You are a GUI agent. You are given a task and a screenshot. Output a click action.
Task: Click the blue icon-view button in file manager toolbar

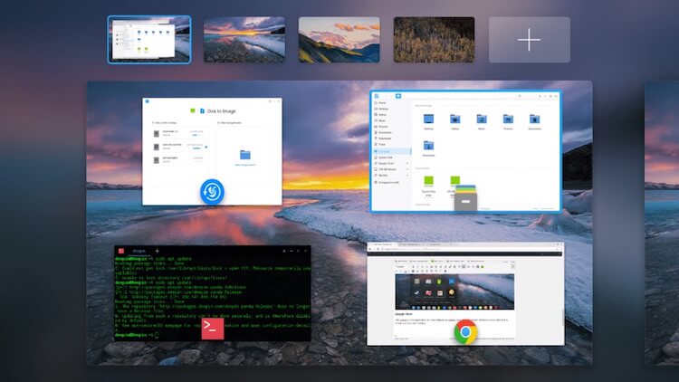point(398,96)
